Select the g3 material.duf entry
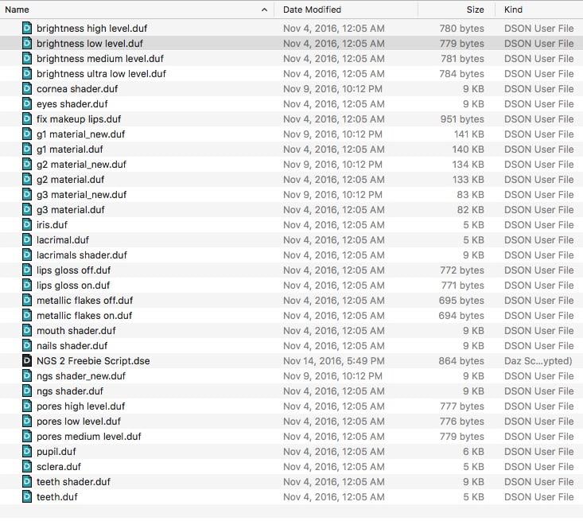This screenshot has width=583, height=521. coord(70,210)
